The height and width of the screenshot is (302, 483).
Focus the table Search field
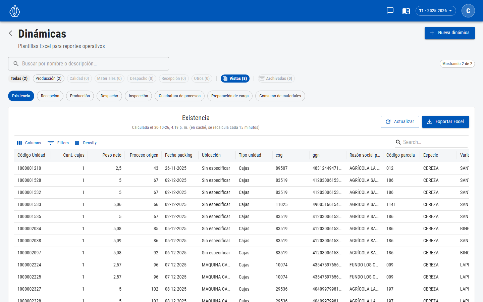pos(431,142)
